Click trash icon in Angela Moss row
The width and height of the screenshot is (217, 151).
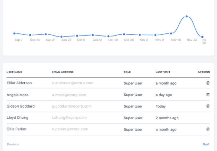tap(208, 95)
